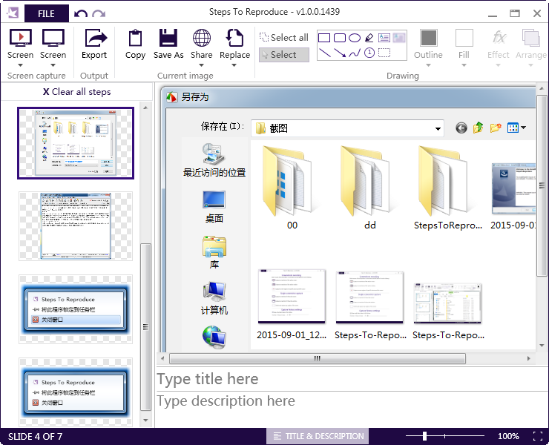Viewport: 549px width, 445px height.
Task: Click 最近访问的位置 in places bar
Action: click(x=214, y=160)
